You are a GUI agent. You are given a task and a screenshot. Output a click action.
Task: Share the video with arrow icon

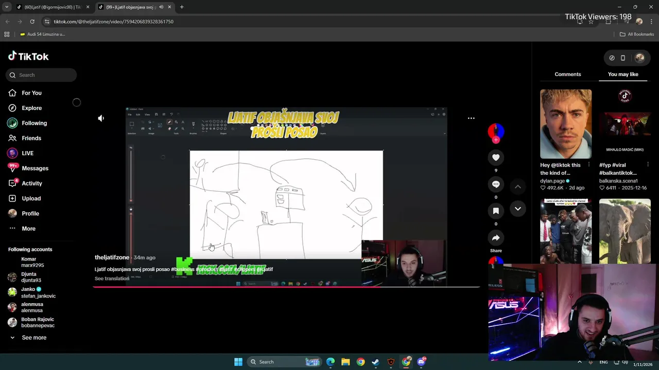pyautogui.click(x=496, y=237)
